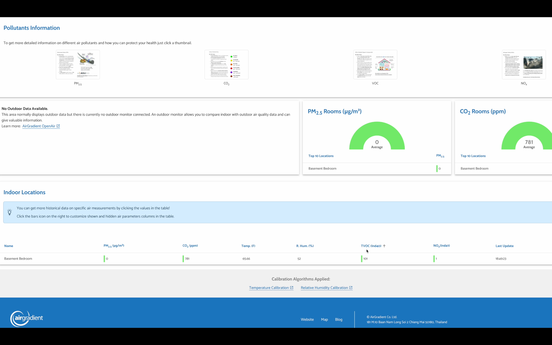Image resolution: width=552 pixels, height=345 pixels.
Task: Open the Blog footer link
Action: pos(338,320)
